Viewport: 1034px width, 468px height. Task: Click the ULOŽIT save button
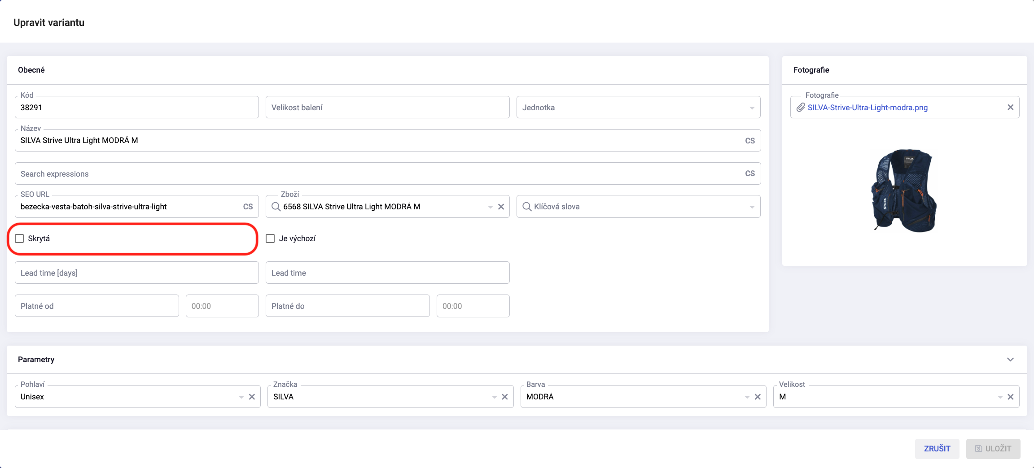pyautogui.click(x=993, y=449)
